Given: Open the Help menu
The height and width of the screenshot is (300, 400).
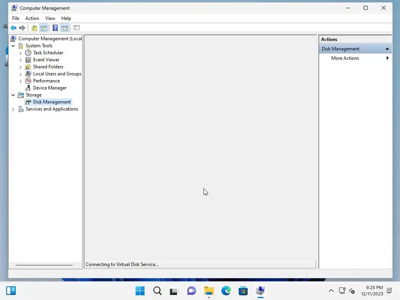Looking at the screenshot, I should click(x=66, y=18).
